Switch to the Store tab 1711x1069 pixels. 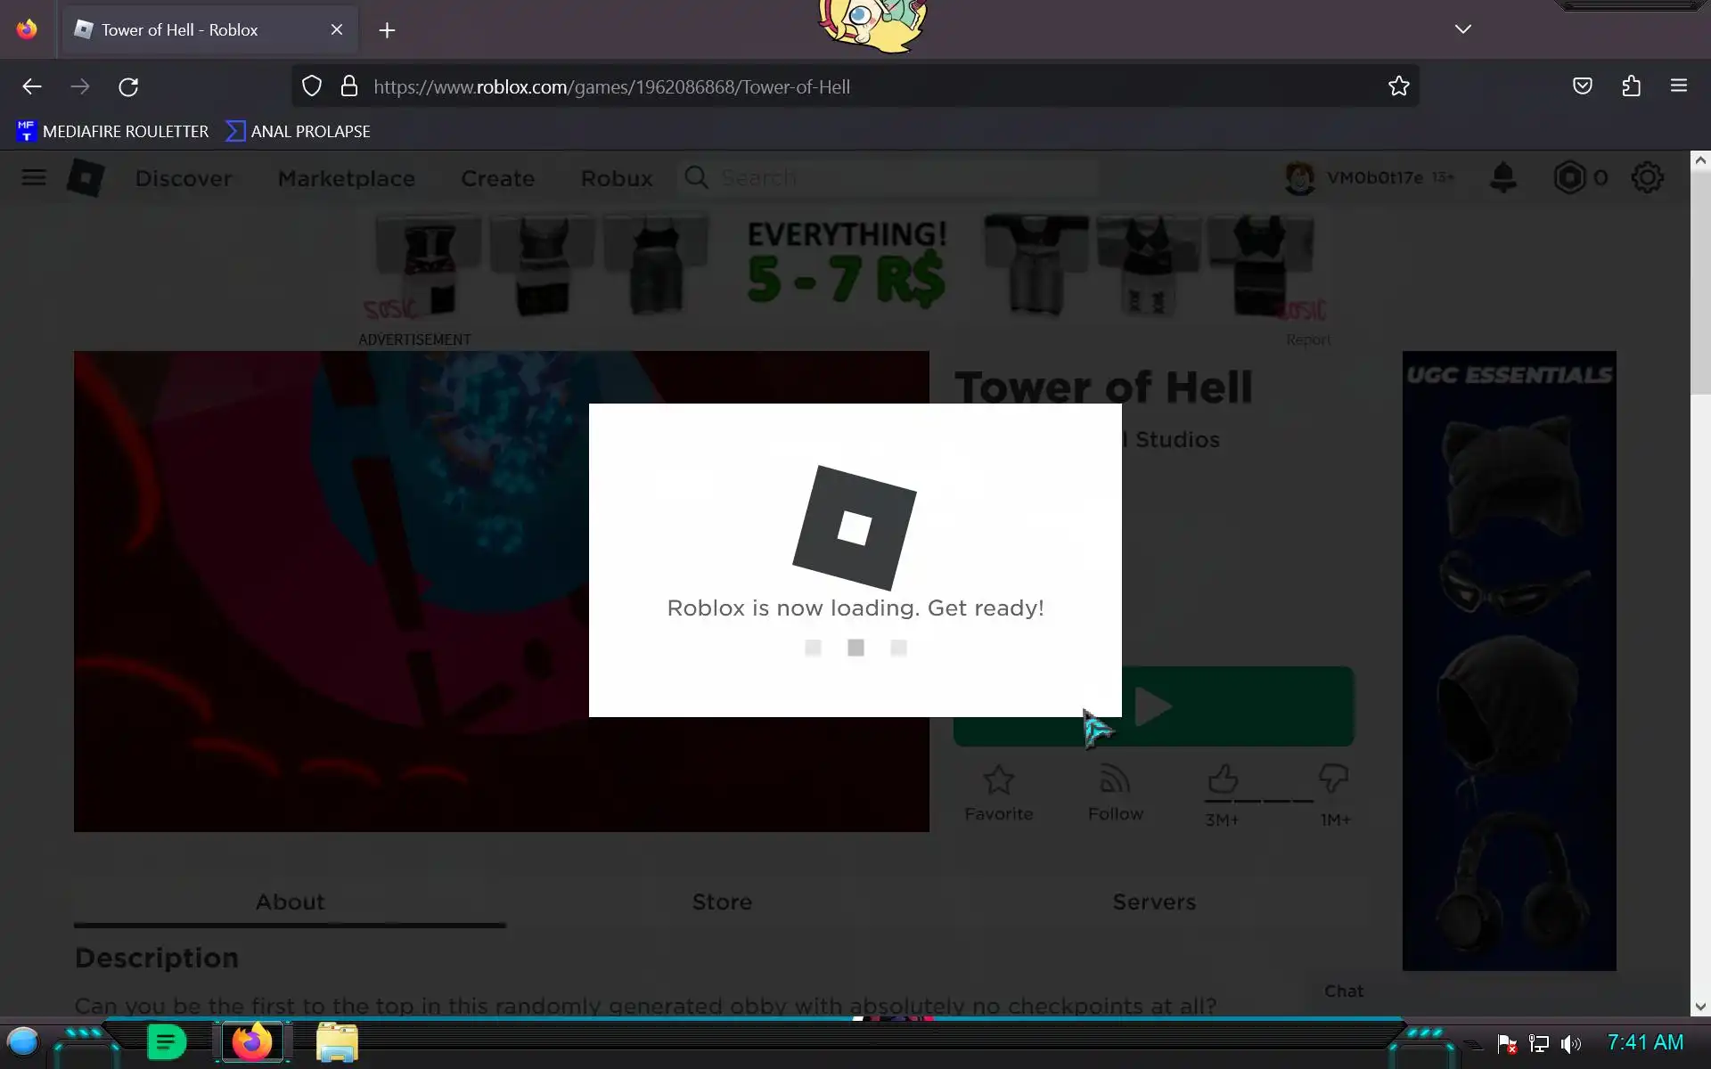(722, 902)
